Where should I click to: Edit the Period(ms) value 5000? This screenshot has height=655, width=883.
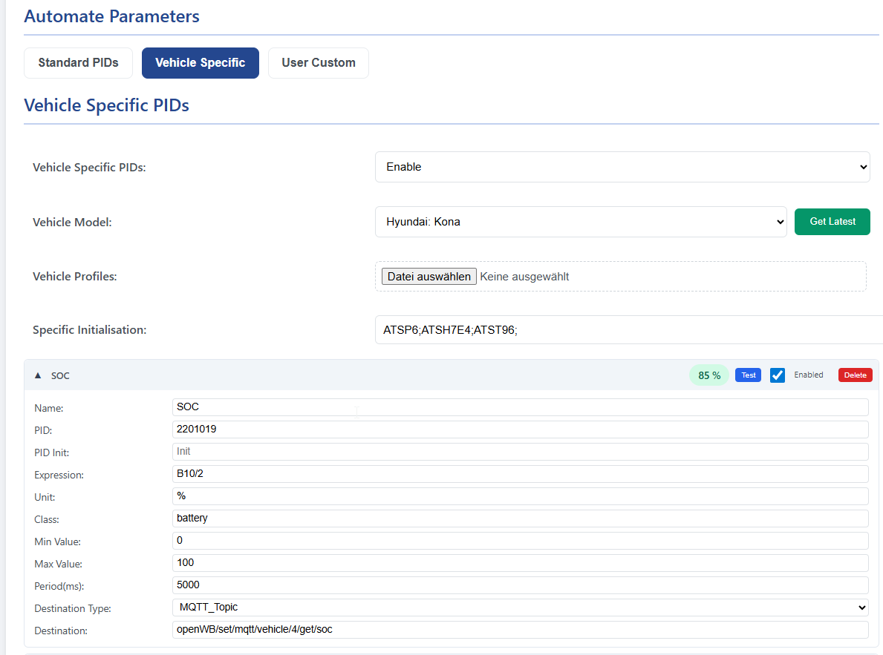pyautogui.click(x=520, y=585)
